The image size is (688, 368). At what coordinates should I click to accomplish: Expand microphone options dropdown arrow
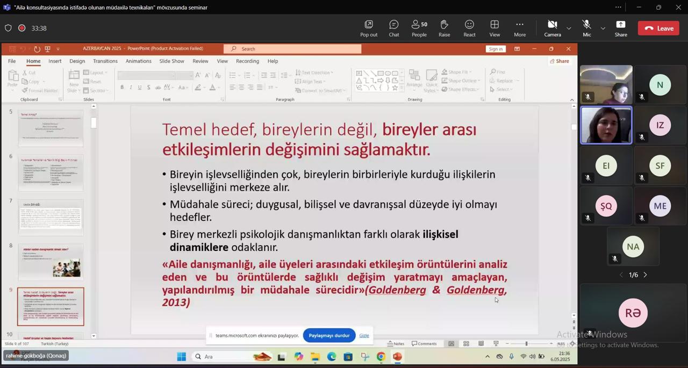tap(603, 28)
